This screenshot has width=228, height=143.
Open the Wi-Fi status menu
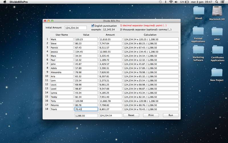click(171, 2)
